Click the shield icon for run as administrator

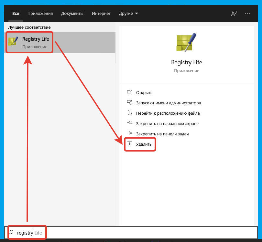[130, 102]
